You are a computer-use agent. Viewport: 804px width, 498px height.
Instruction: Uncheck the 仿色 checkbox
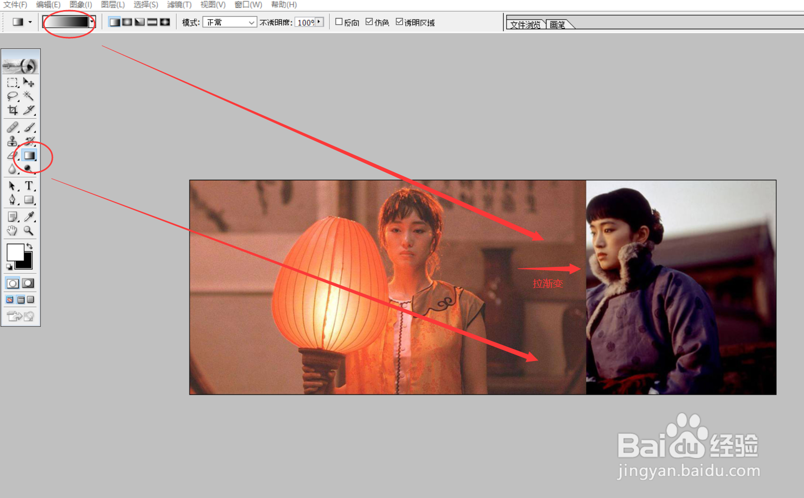369,22
